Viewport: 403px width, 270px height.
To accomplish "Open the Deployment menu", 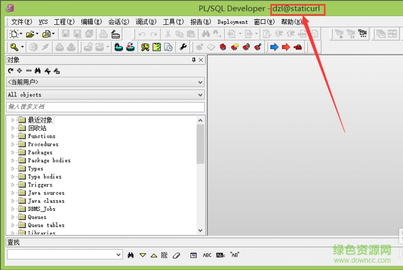I will point(233,22).
